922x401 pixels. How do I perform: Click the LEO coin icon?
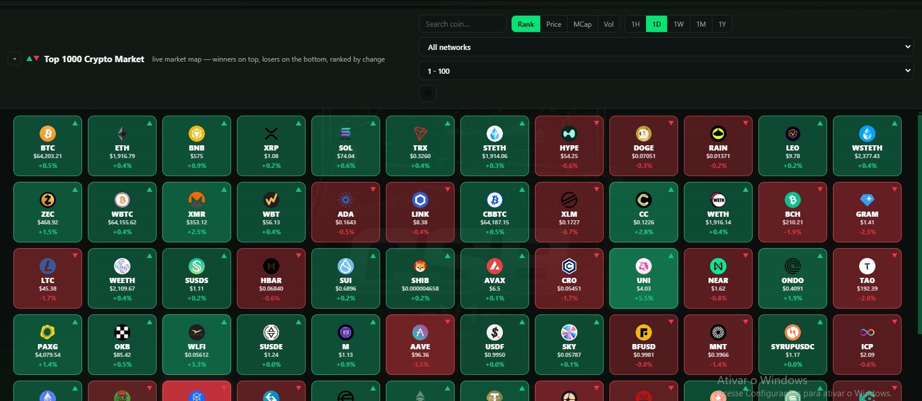coord(793,134)
